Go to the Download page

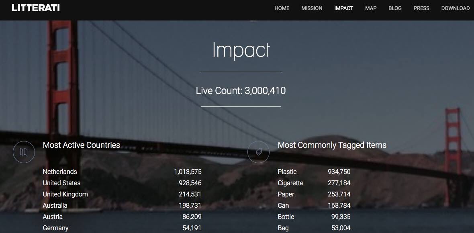(x=455, y=8)
